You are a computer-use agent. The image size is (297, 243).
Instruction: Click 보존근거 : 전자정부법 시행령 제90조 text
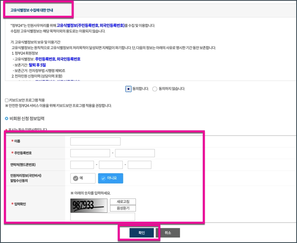pos(39,70)
